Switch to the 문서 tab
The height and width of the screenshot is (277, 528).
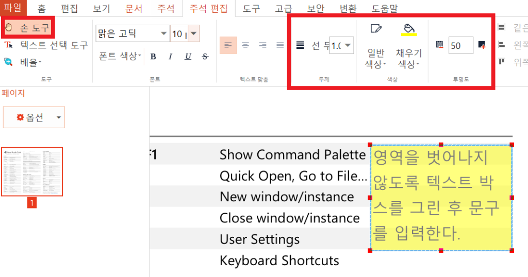134,8
